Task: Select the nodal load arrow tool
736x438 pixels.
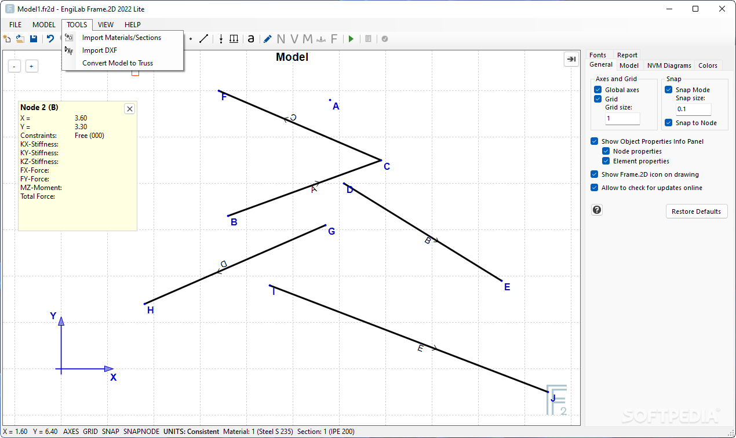Action: click(221, 39)
